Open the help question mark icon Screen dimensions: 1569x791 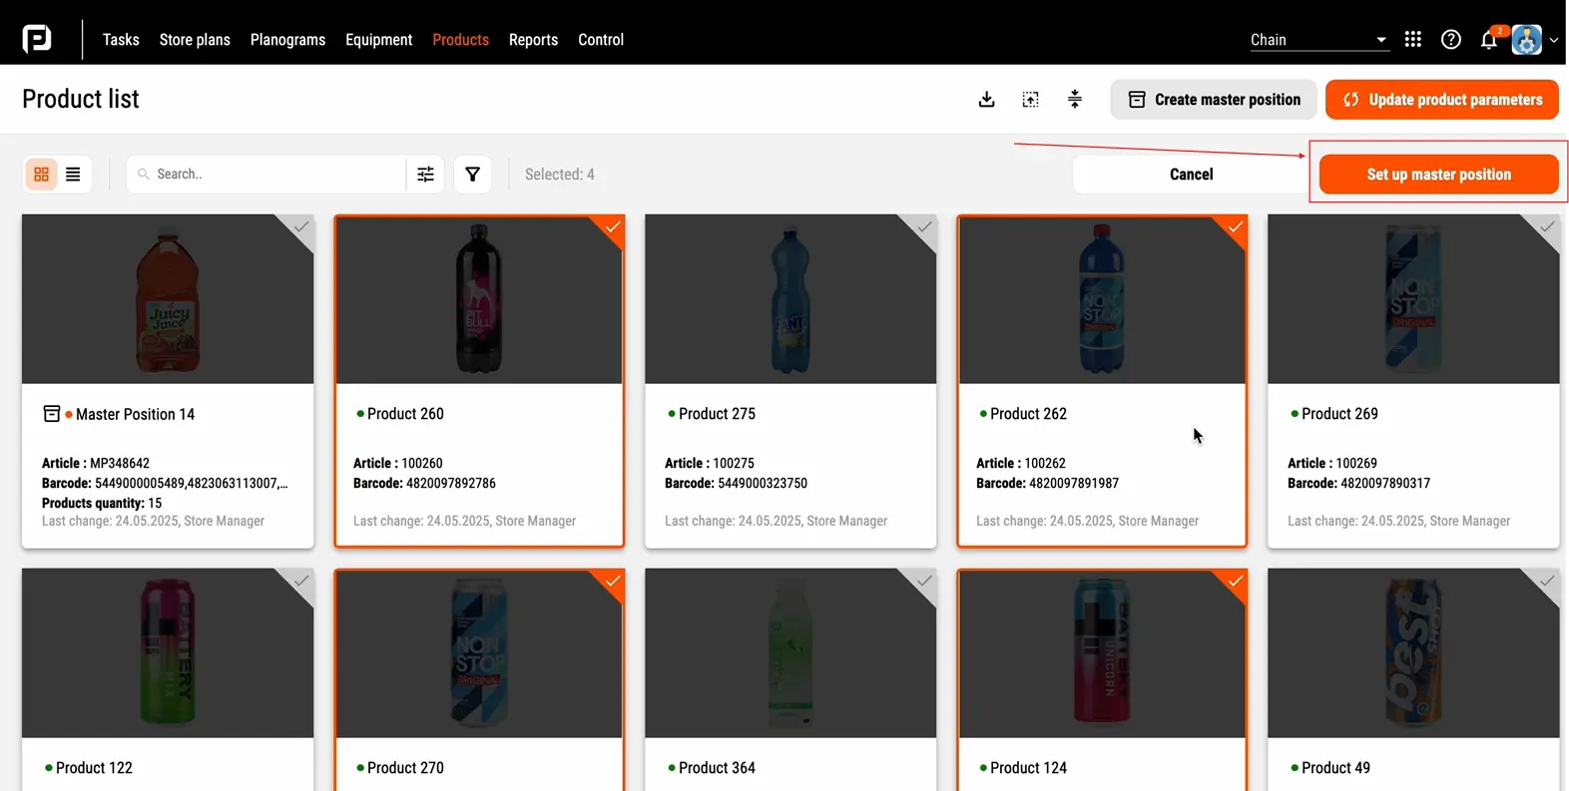(1450, 40)
